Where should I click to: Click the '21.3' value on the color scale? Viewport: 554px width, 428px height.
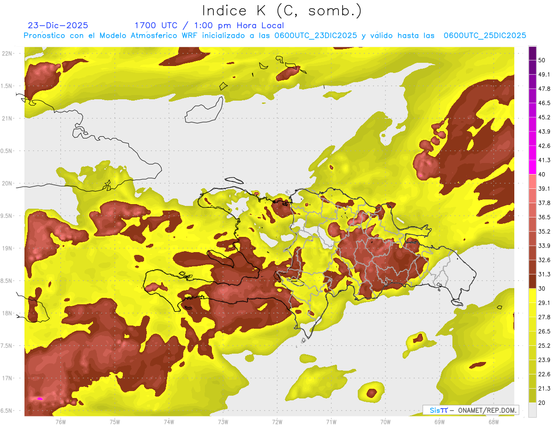pos(544,388)
